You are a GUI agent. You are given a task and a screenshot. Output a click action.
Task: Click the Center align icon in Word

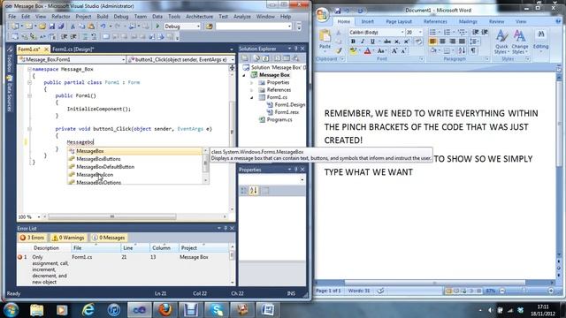(442, 42)
